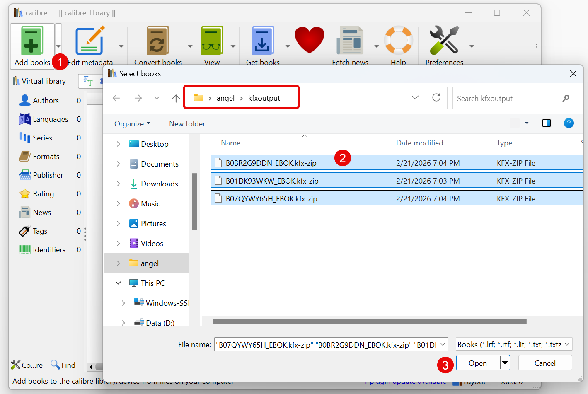Collapse This PC in the folder tree
588x394 pixels.
(119, 283)
